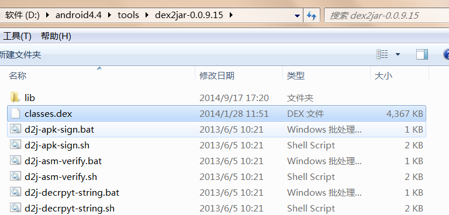
Task: Go to the tools breadcrumb folder
Action: 128,15
